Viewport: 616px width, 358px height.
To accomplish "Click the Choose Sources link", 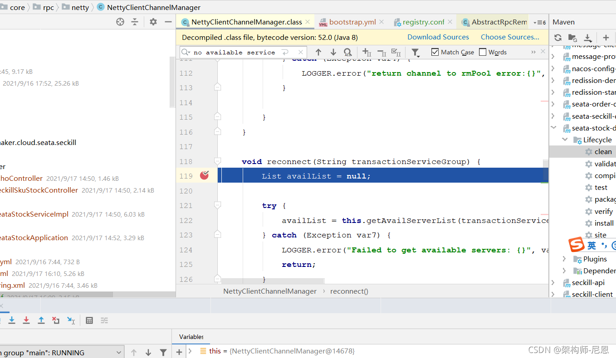I will 510,37.
